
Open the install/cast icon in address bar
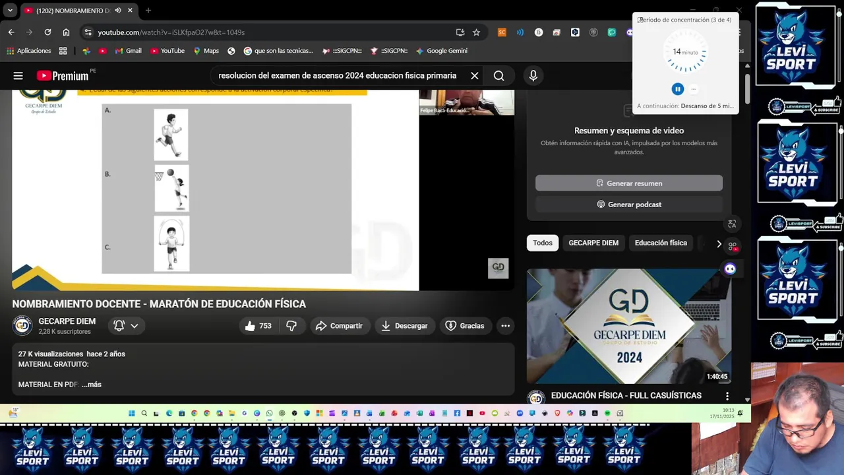click(x=460, y=32)
